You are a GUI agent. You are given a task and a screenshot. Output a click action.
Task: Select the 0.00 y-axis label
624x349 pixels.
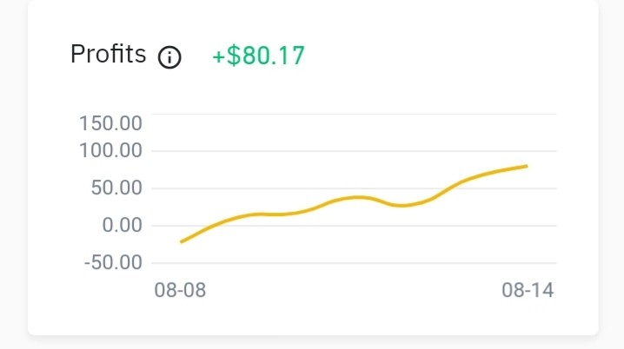tap(122, 225)
